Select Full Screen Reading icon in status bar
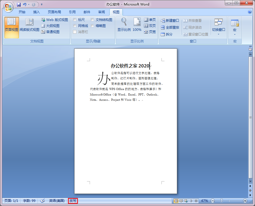The width and height of the screenshot is (255, 206). click(181, 201)
